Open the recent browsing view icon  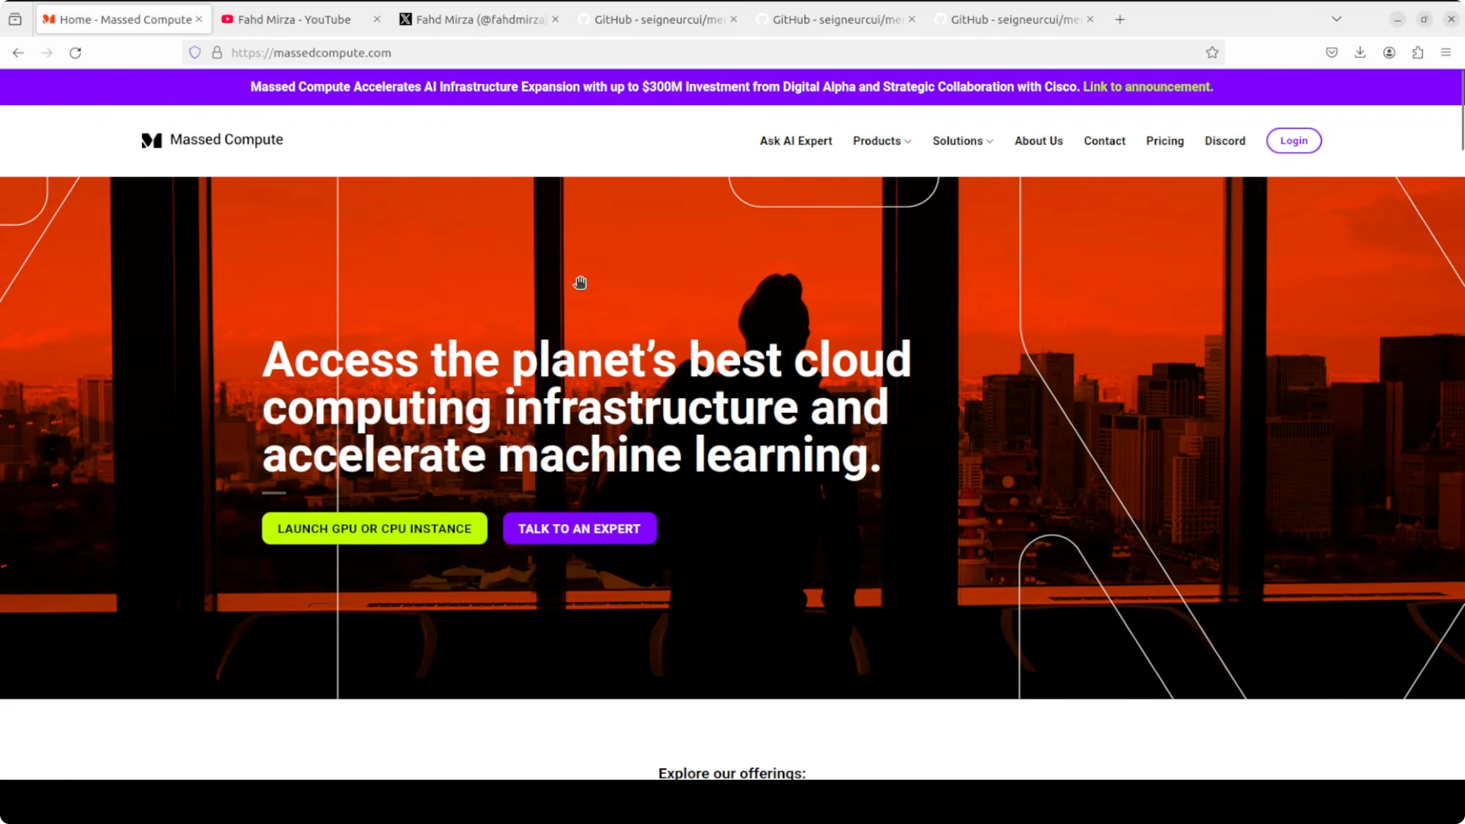16,20
